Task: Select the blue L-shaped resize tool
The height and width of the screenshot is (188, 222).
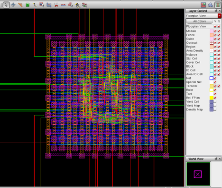Action: (49, 5)
